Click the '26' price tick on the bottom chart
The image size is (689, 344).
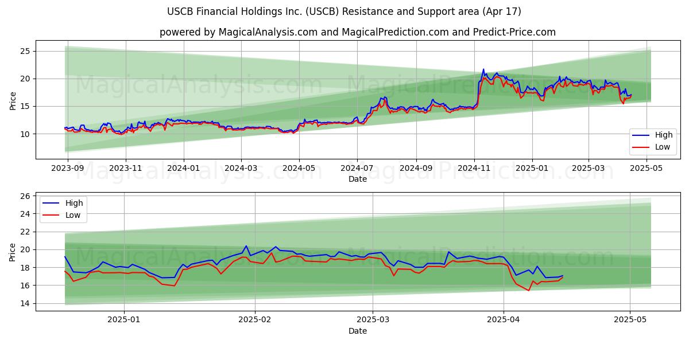click(x=26, y=196)
